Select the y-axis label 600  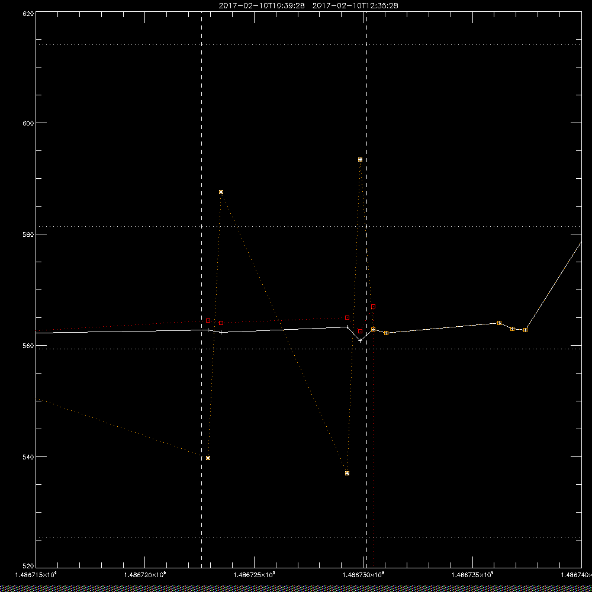pyautogui.click(x=28, y=123)
